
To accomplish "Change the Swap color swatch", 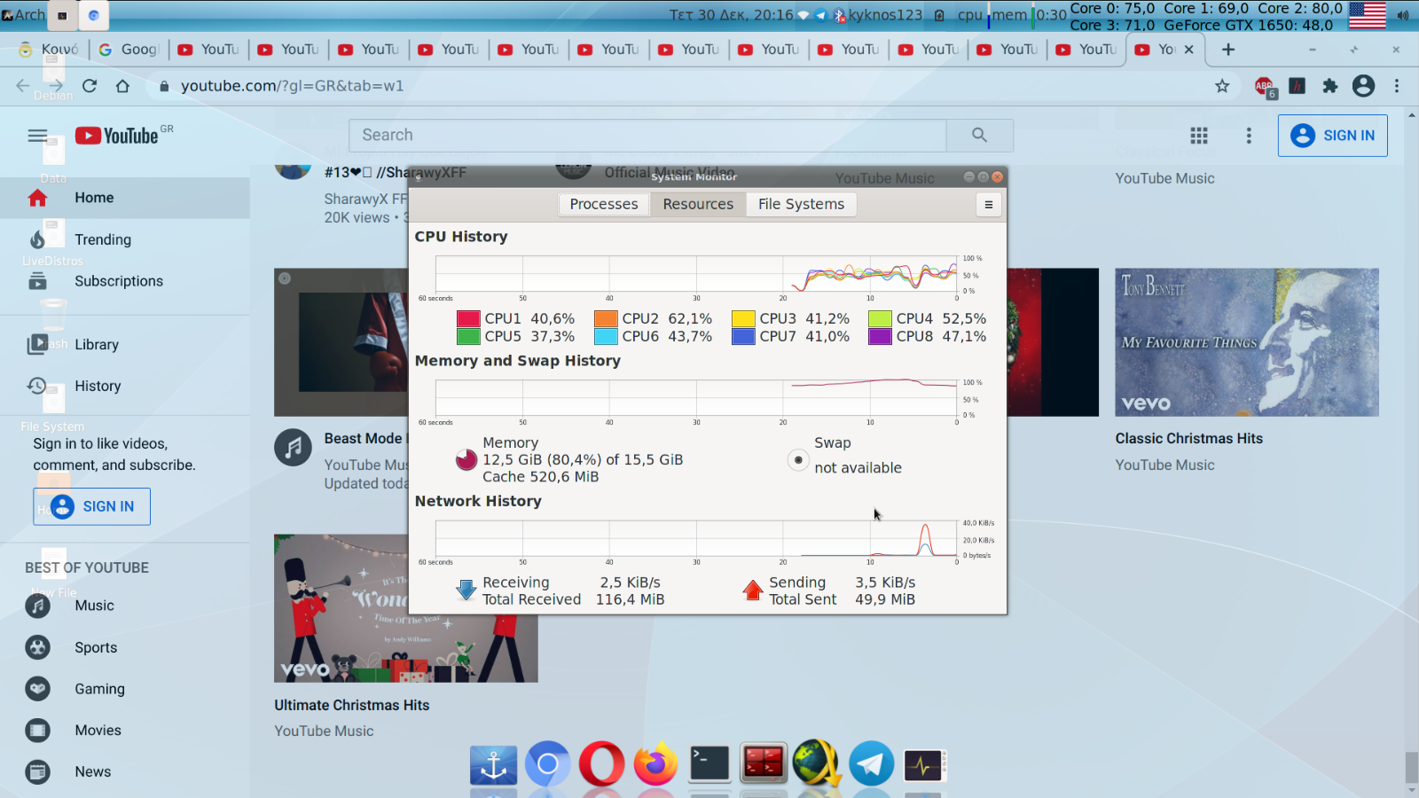I will coord(798,460).
